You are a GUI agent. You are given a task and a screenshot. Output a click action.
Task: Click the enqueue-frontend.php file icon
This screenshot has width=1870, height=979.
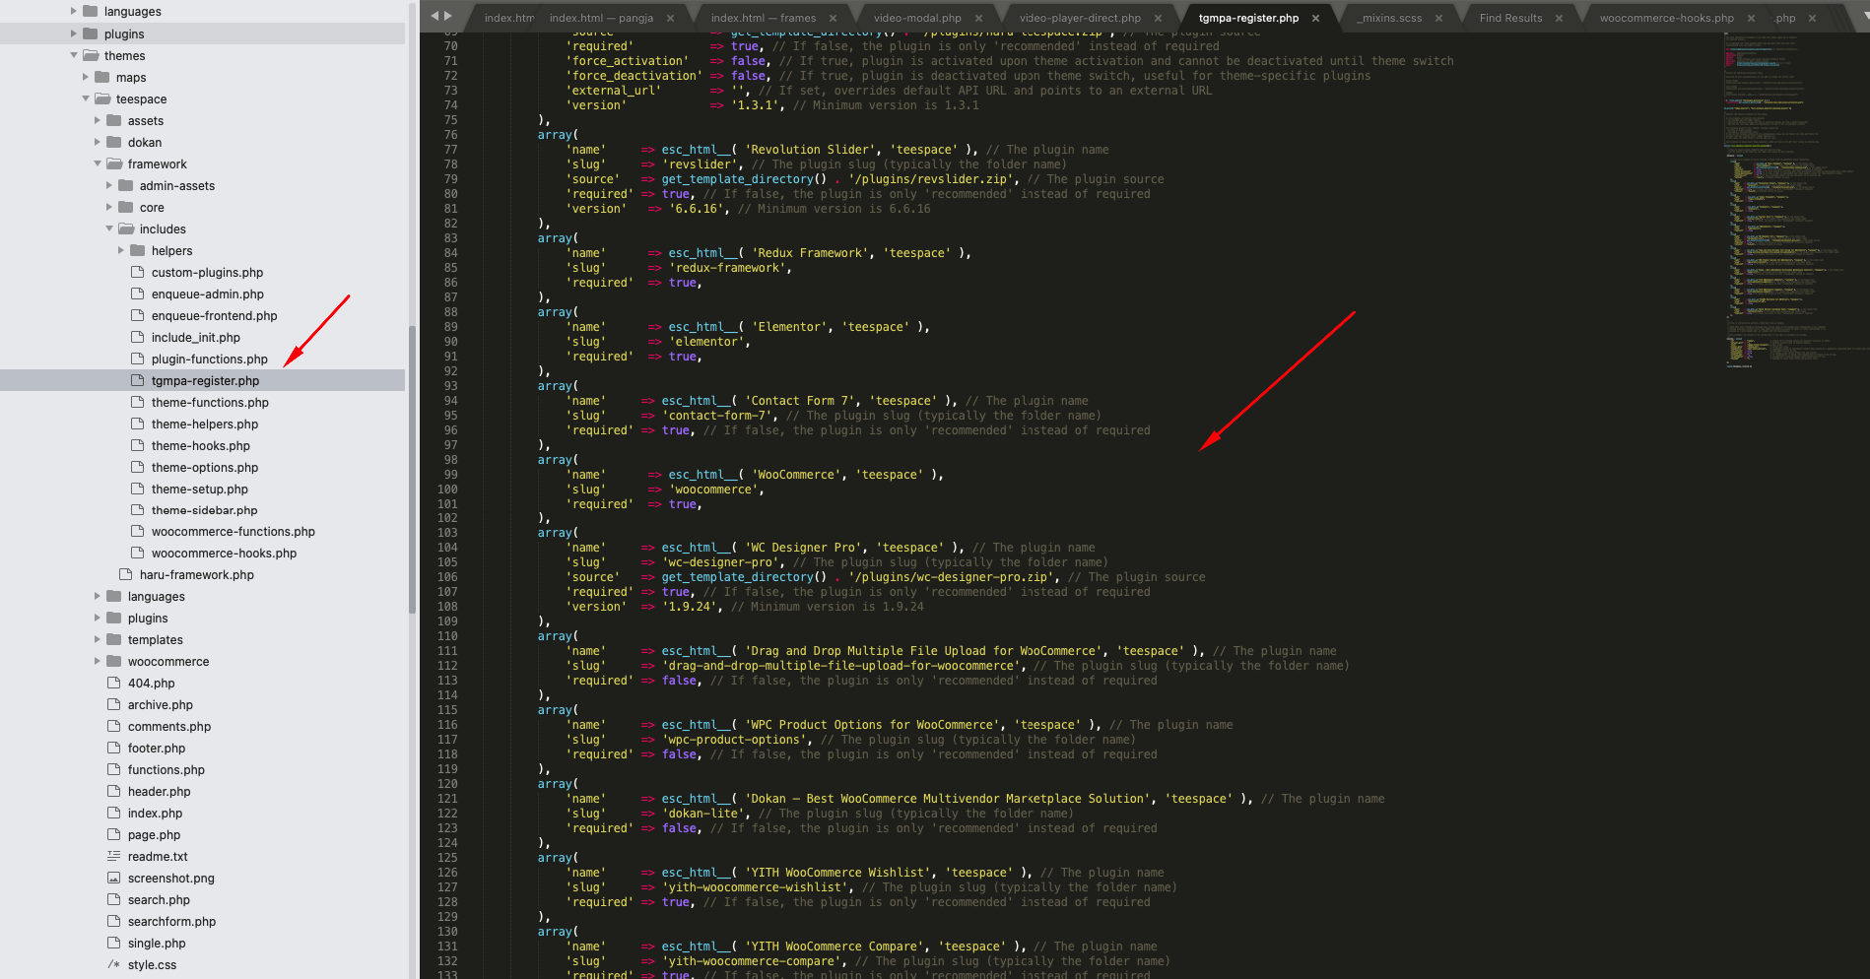pos(138,315)
